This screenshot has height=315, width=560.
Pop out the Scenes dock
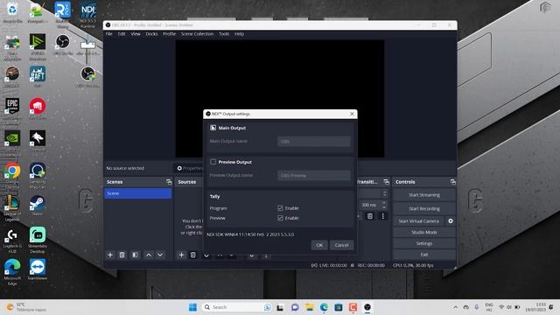tap(169, 182)
